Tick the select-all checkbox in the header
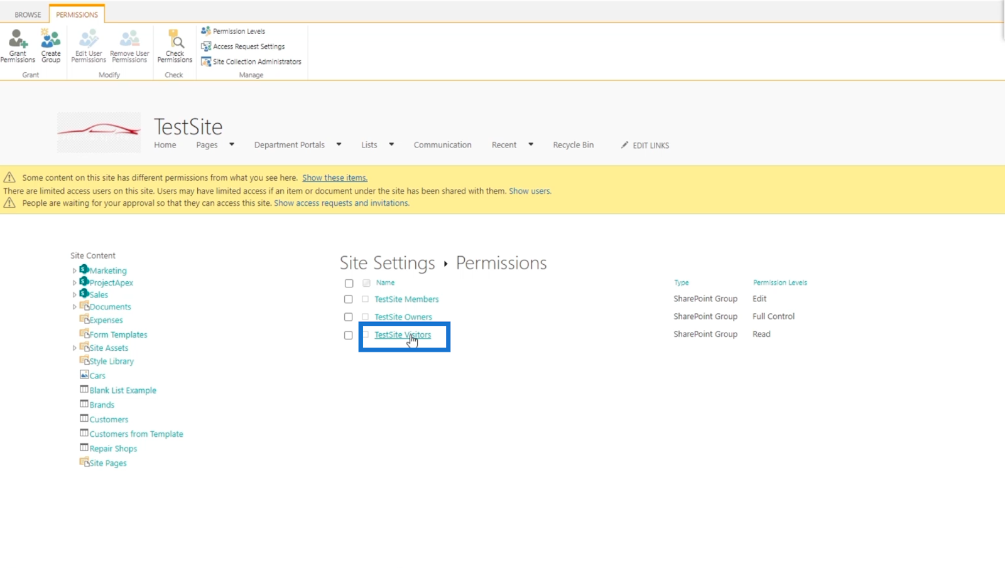Viewport: 1005px width, 568px height. click(x=349, y=283)
